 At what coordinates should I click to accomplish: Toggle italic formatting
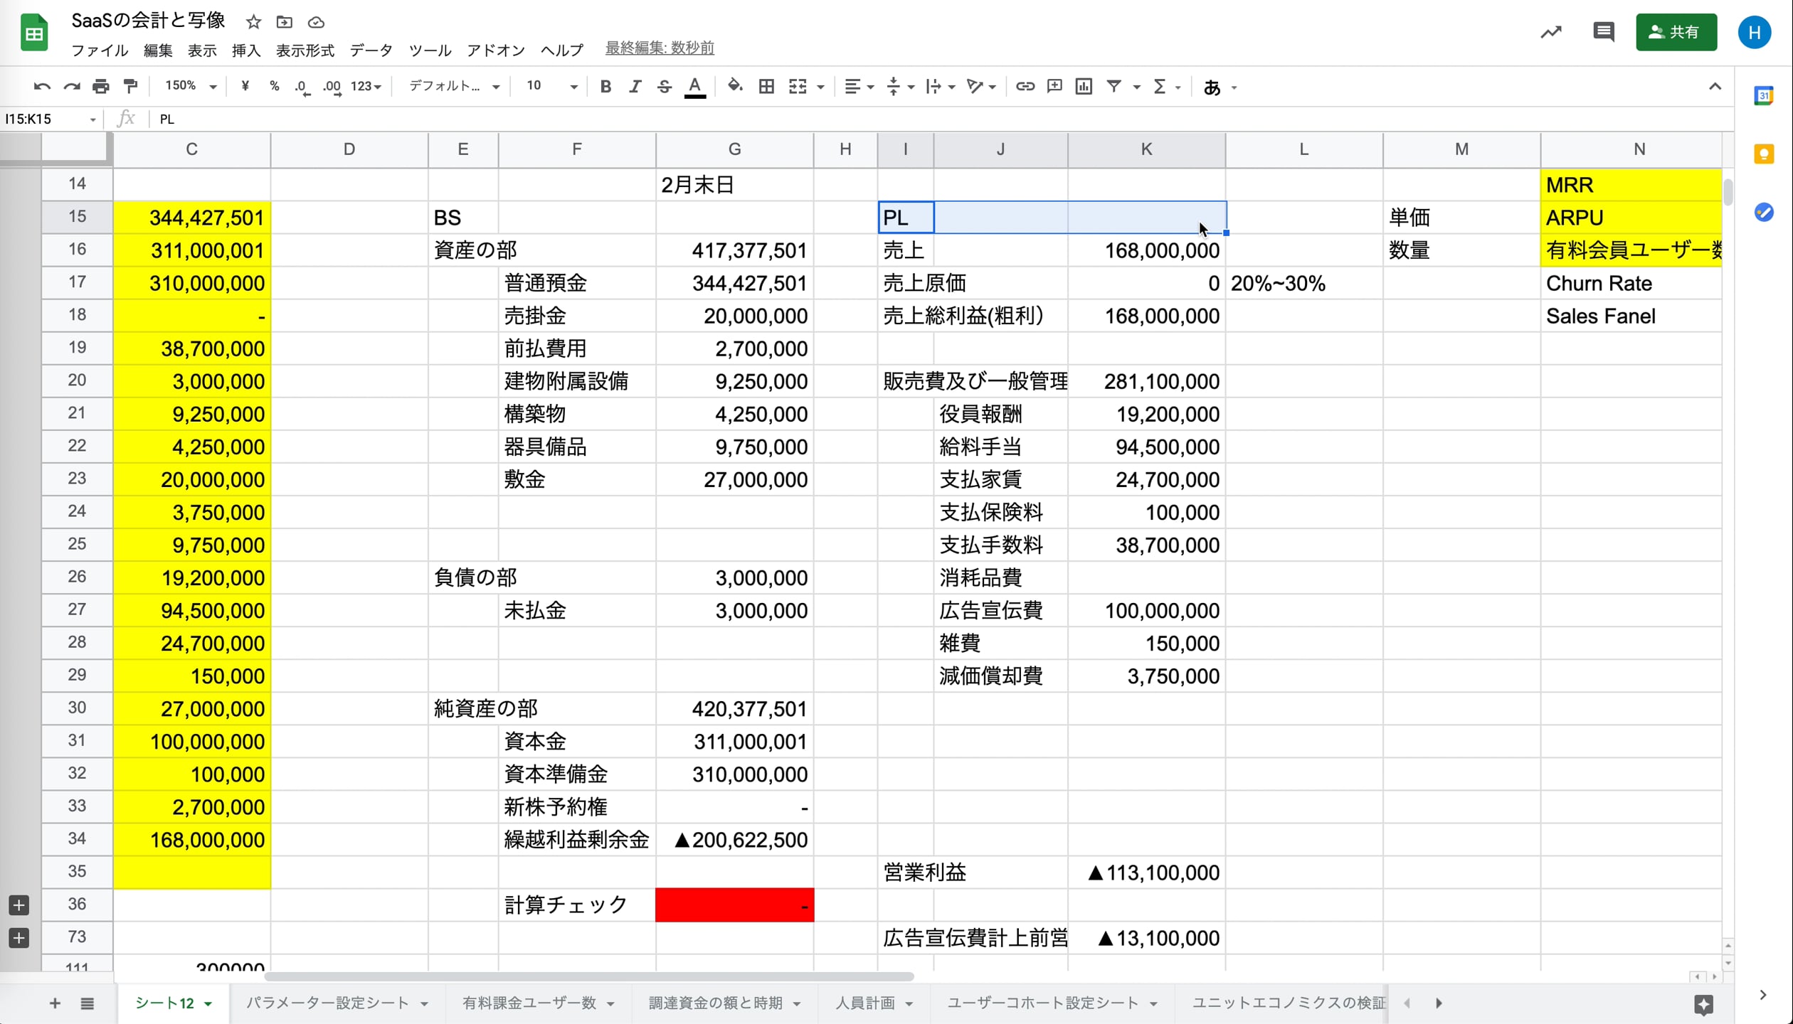pyautogui.click(x=635, y=86)
